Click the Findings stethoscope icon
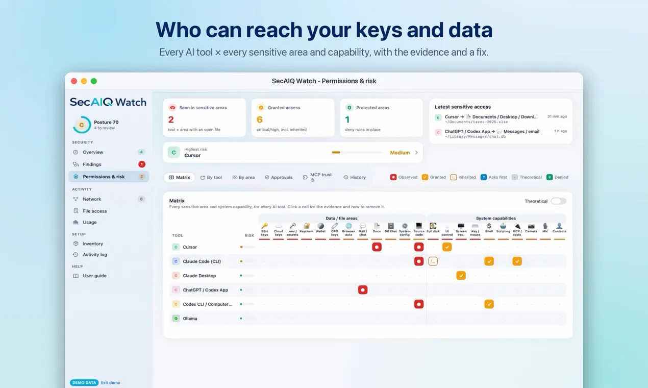Image resolution: width=648 pixels, height=388 pixels. coord(76,164)
